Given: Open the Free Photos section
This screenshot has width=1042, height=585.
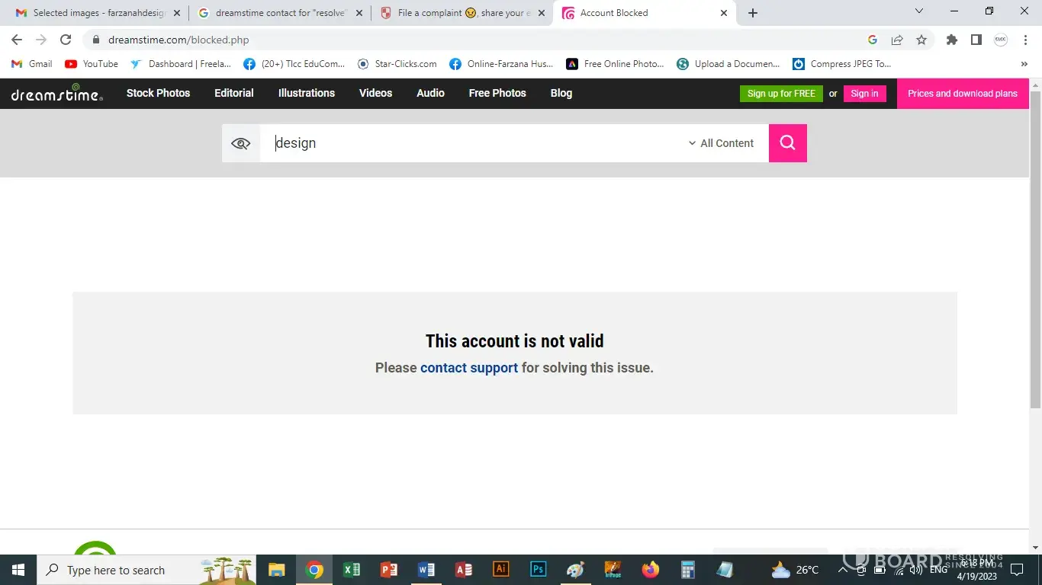Looking at the screenshot, I should point(497,93).
